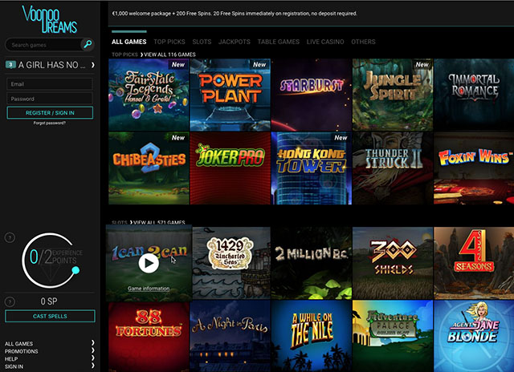Image resolution: width=514 pixels, height=372 pixels.
Task: Click the search magnifier icon
Action: point(88,44)
